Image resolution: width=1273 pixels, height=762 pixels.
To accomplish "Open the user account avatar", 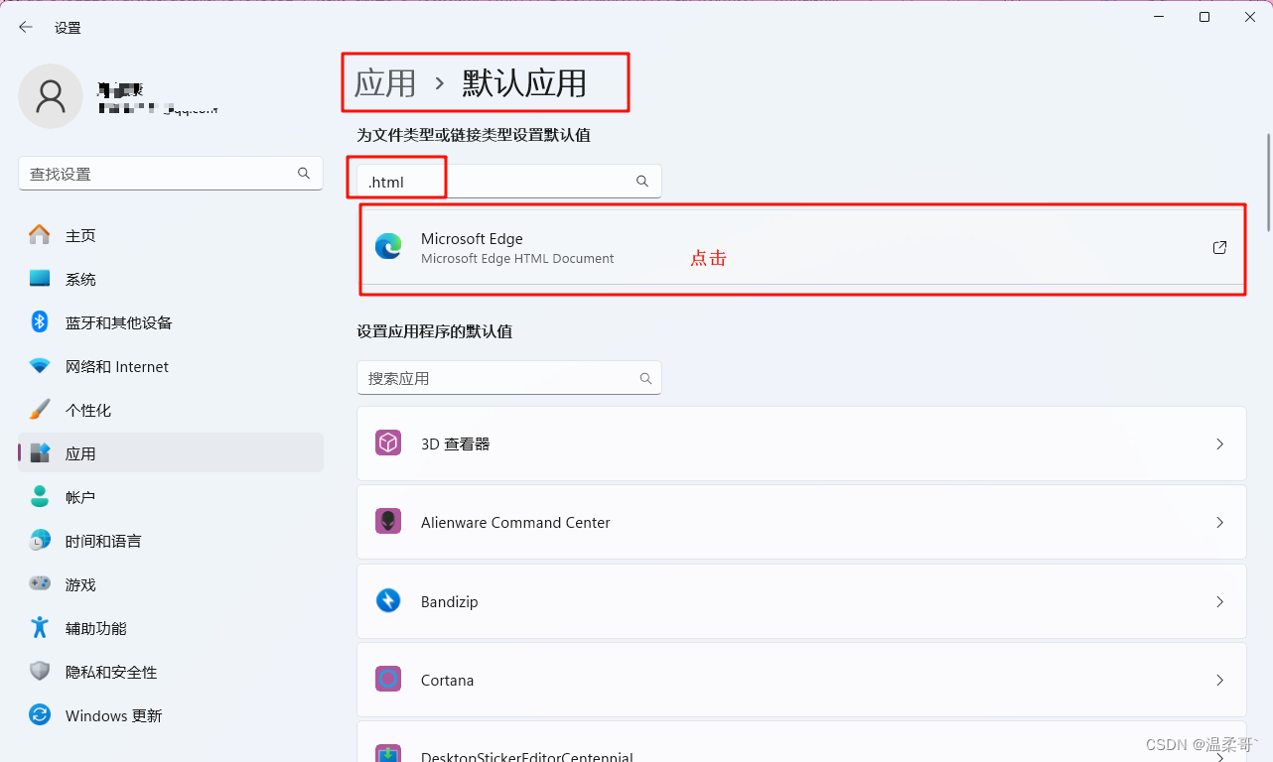I will [x=51, y=96].
